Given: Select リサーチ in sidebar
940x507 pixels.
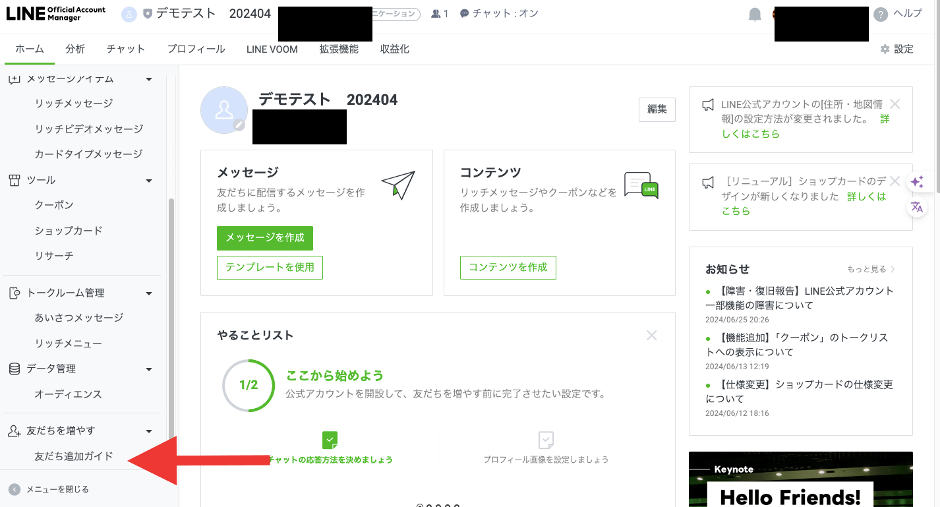Looking at the screenshot, I should click(54, 256).
